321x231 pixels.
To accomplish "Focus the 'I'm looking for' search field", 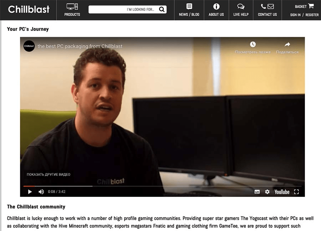I will 123,10.
